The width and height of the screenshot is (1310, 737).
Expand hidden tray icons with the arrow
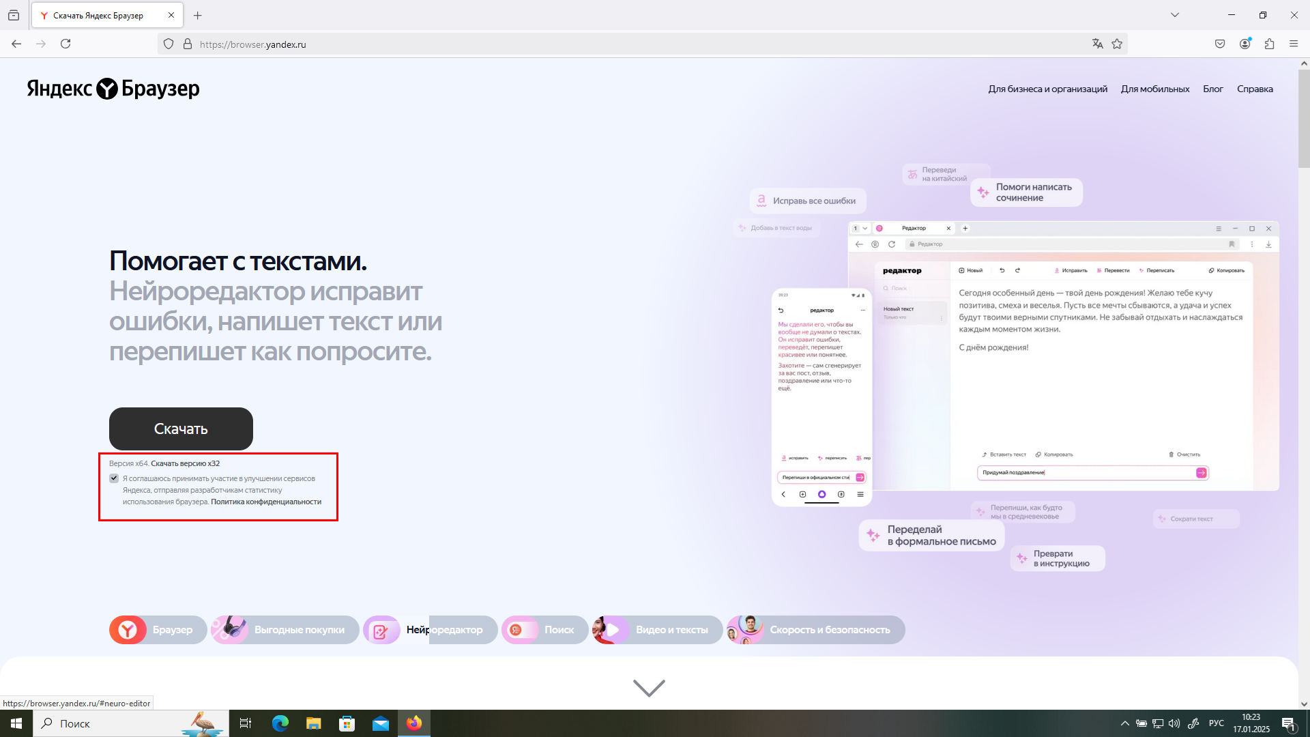(x=1126, y=723)
